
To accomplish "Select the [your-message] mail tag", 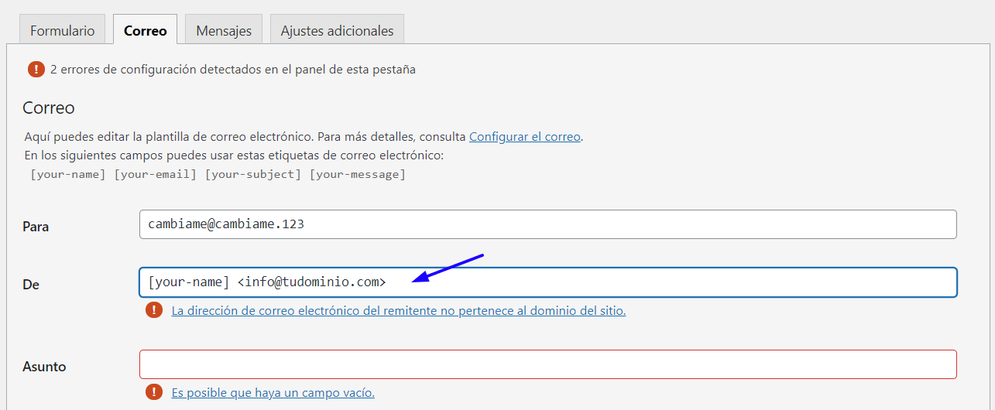I will 358,174.
